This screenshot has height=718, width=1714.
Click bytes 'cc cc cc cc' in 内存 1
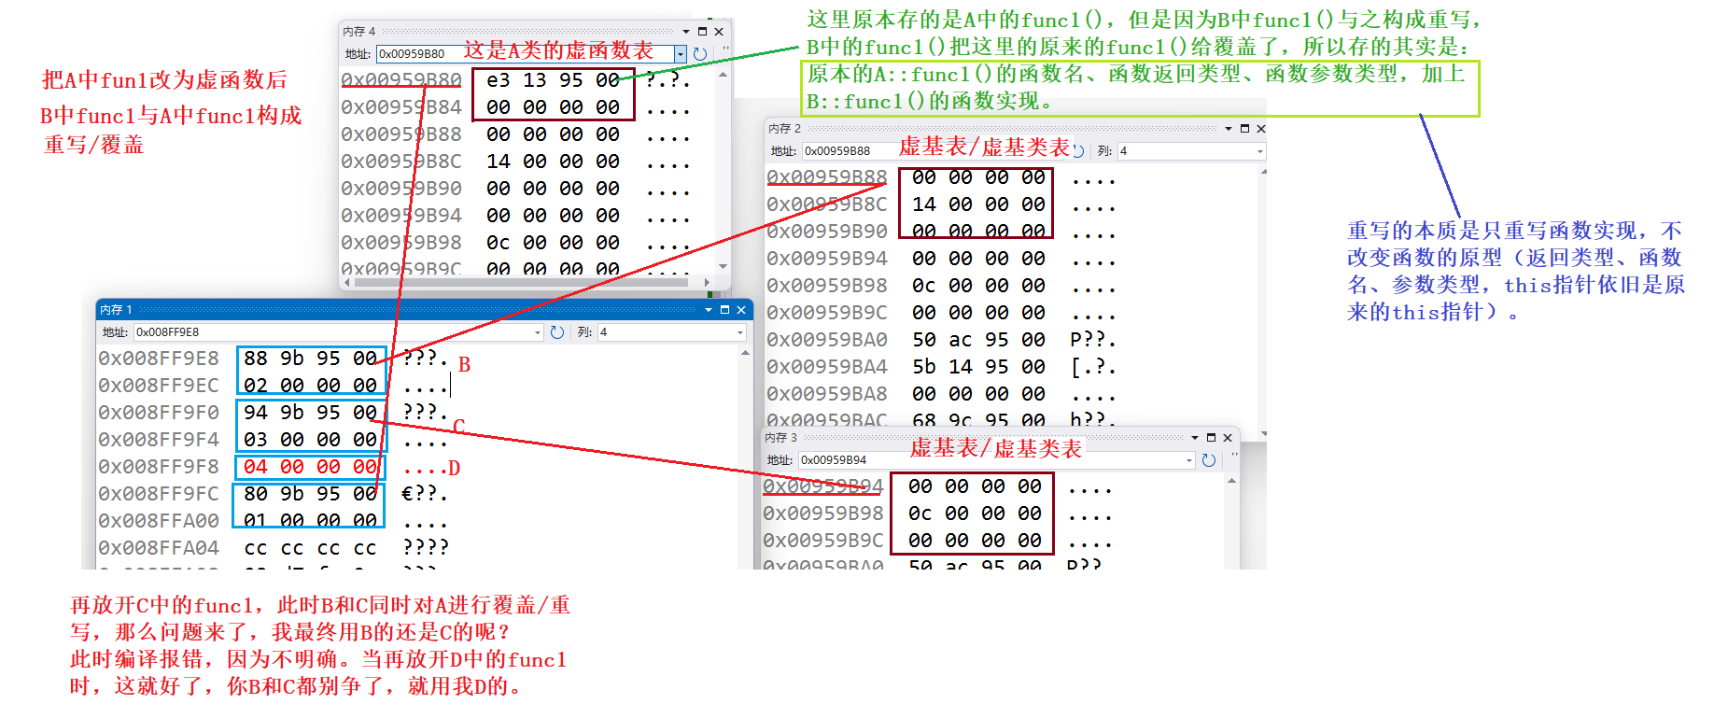(x=311, y=548)
